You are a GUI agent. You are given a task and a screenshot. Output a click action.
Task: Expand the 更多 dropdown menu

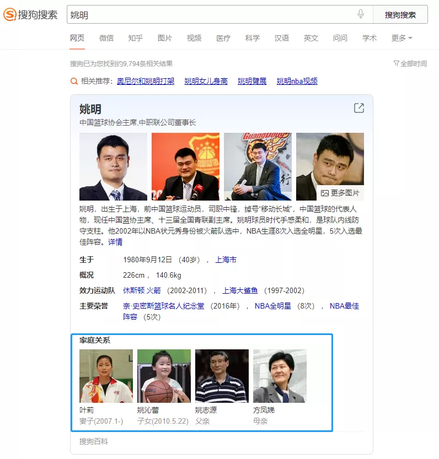[x=402, y=38]
